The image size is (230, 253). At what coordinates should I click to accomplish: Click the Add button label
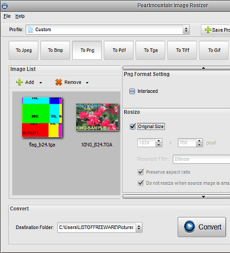coord(30,82)
